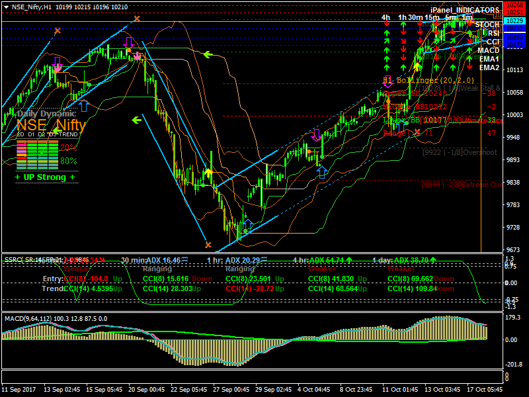This screenshot has width=529, height=397.
Task: Select the red CCI(8) -104.8 entry value
Action: 86,279
